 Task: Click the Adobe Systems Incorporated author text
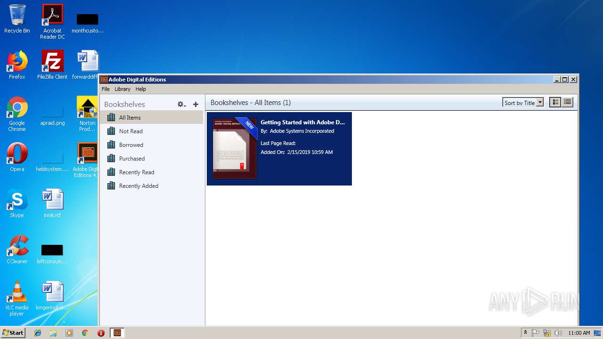302,131
